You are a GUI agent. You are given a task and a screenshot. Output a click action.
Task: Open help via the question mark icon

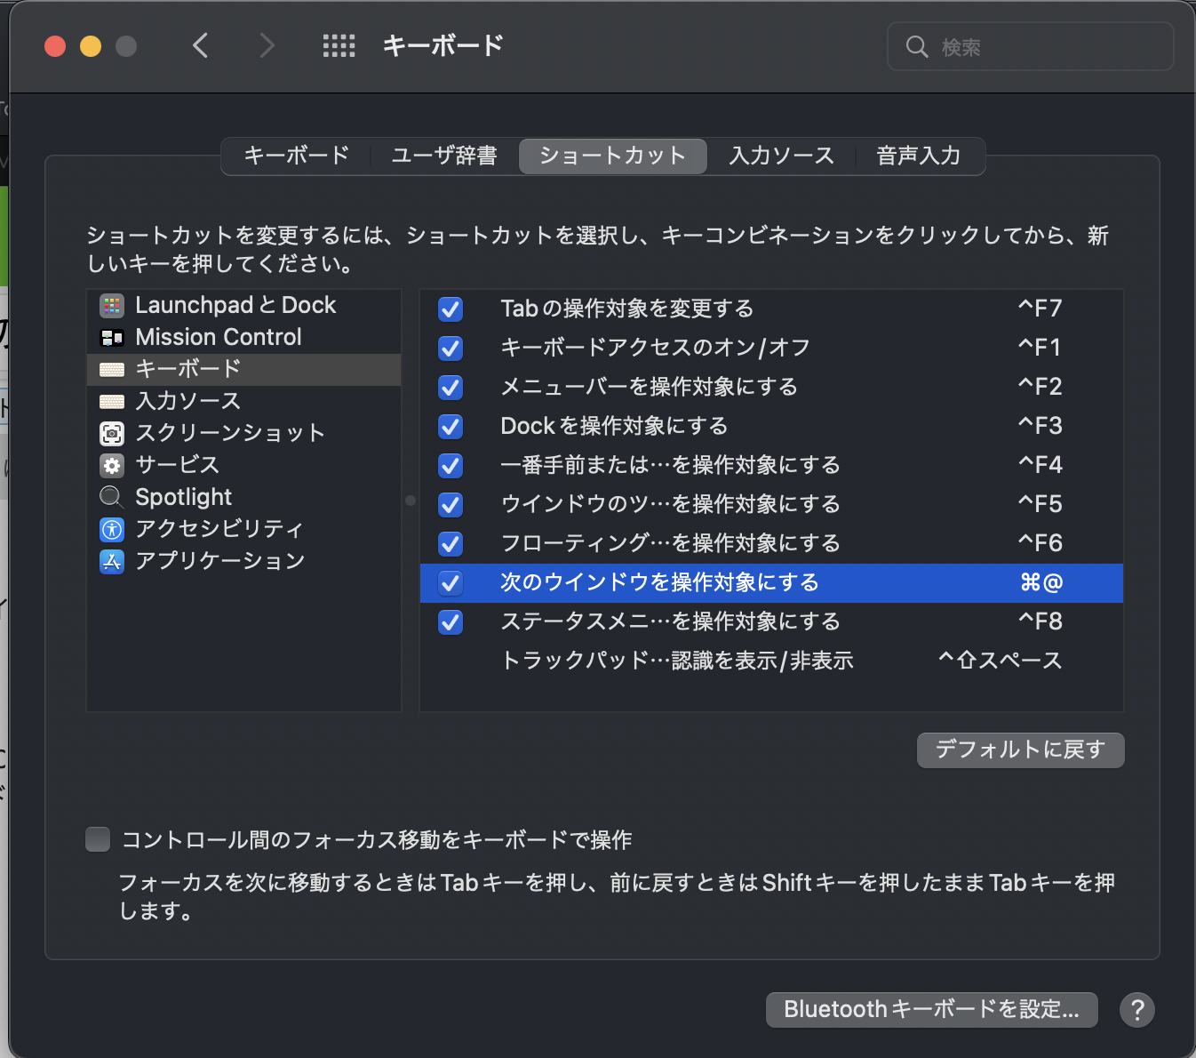coord(1137,1010)
